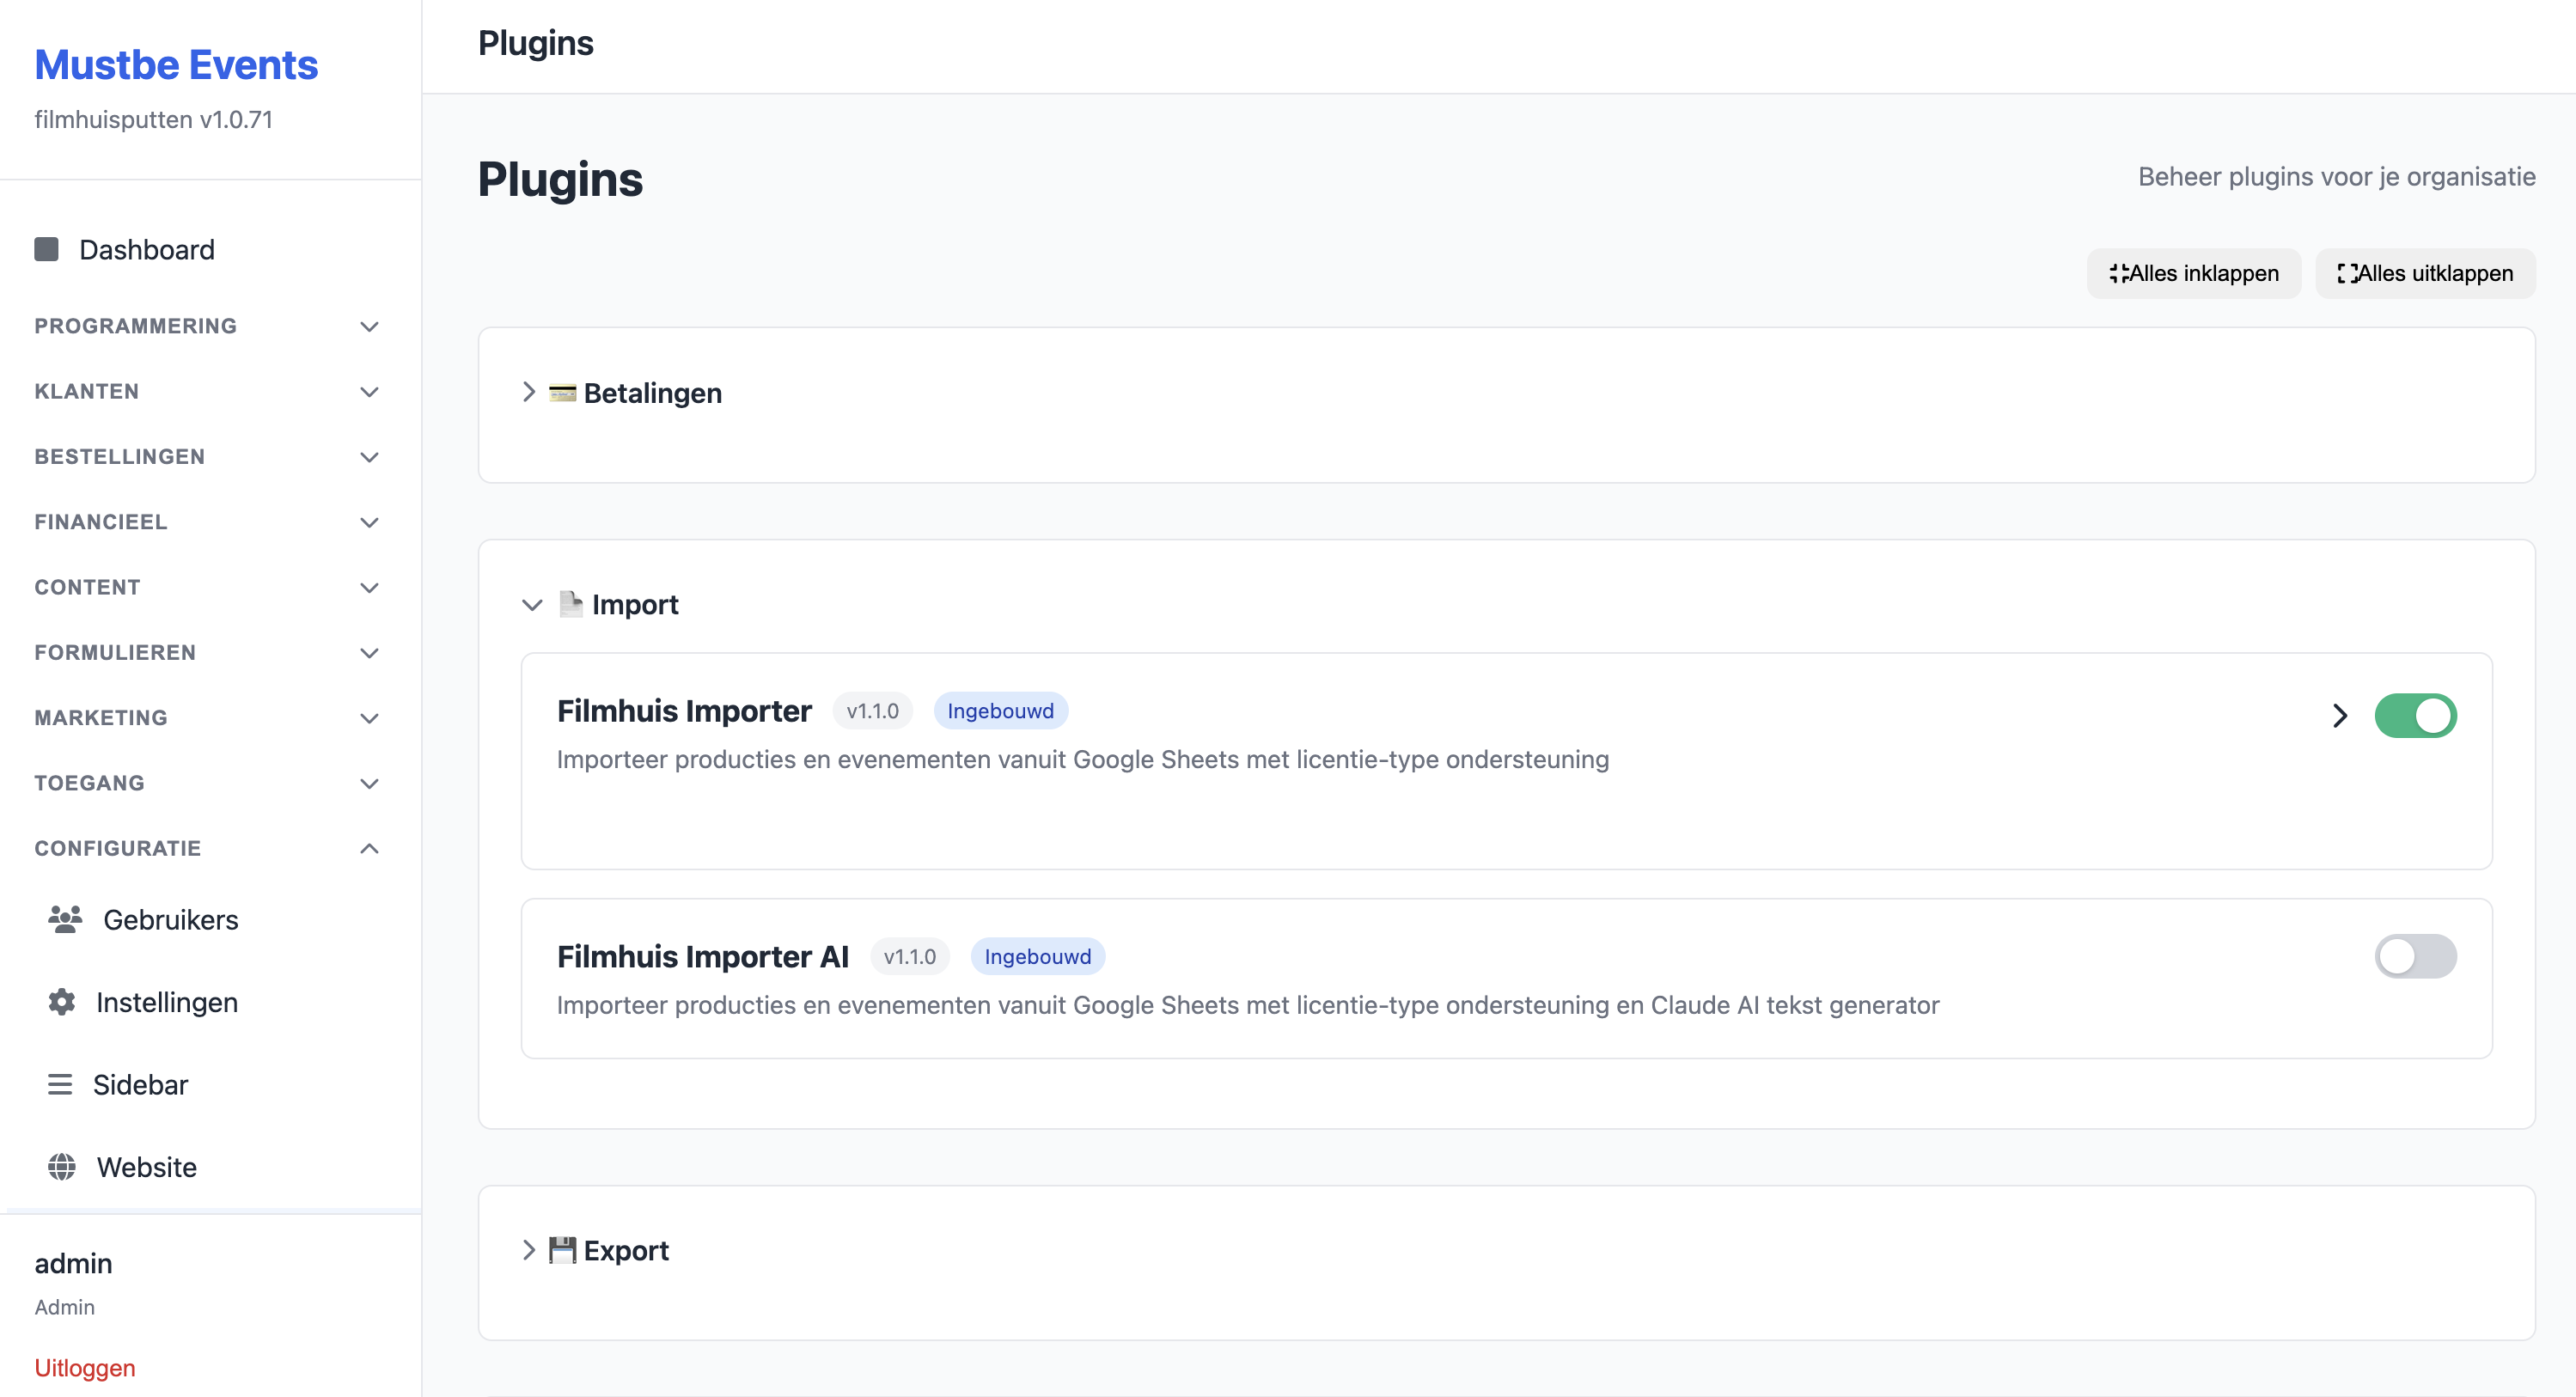Click the Instellingen gear icon
This screenshot has height=1397, width=2576.
click(60, 1001)
